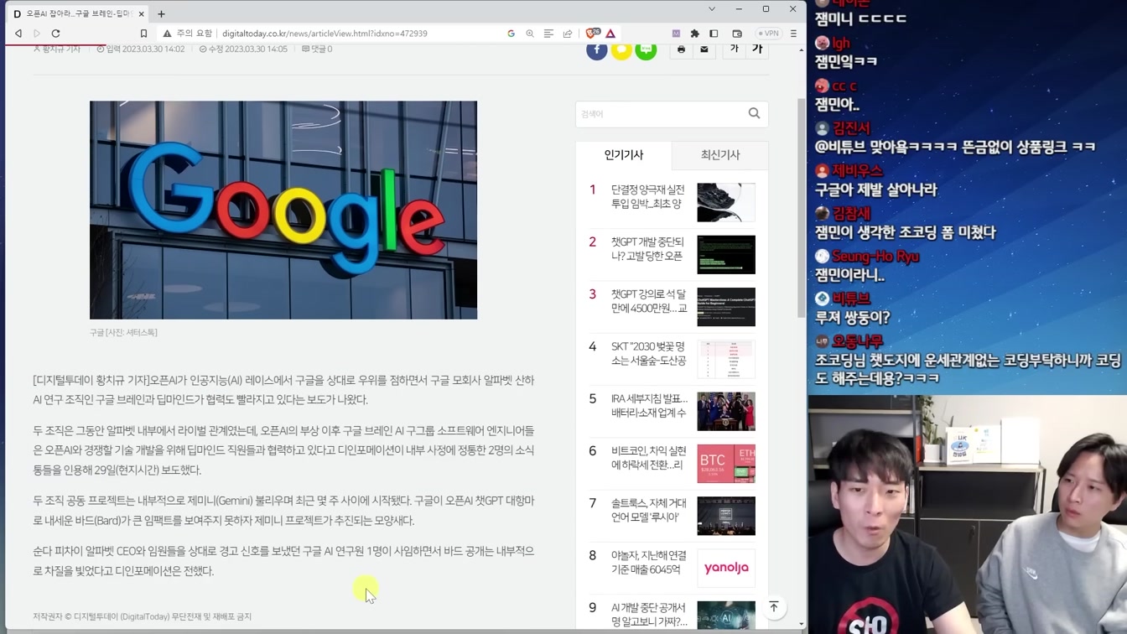The height and width of the screenshot is (634, 1127).
Task: Email the article with the envelope icon
Action: click(704, 49)
